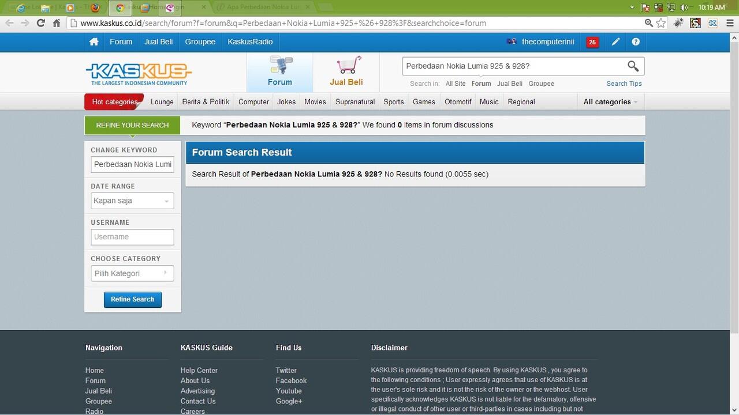
Task: Bookmark this page with the star icon
Action: (x=661, y=23)
